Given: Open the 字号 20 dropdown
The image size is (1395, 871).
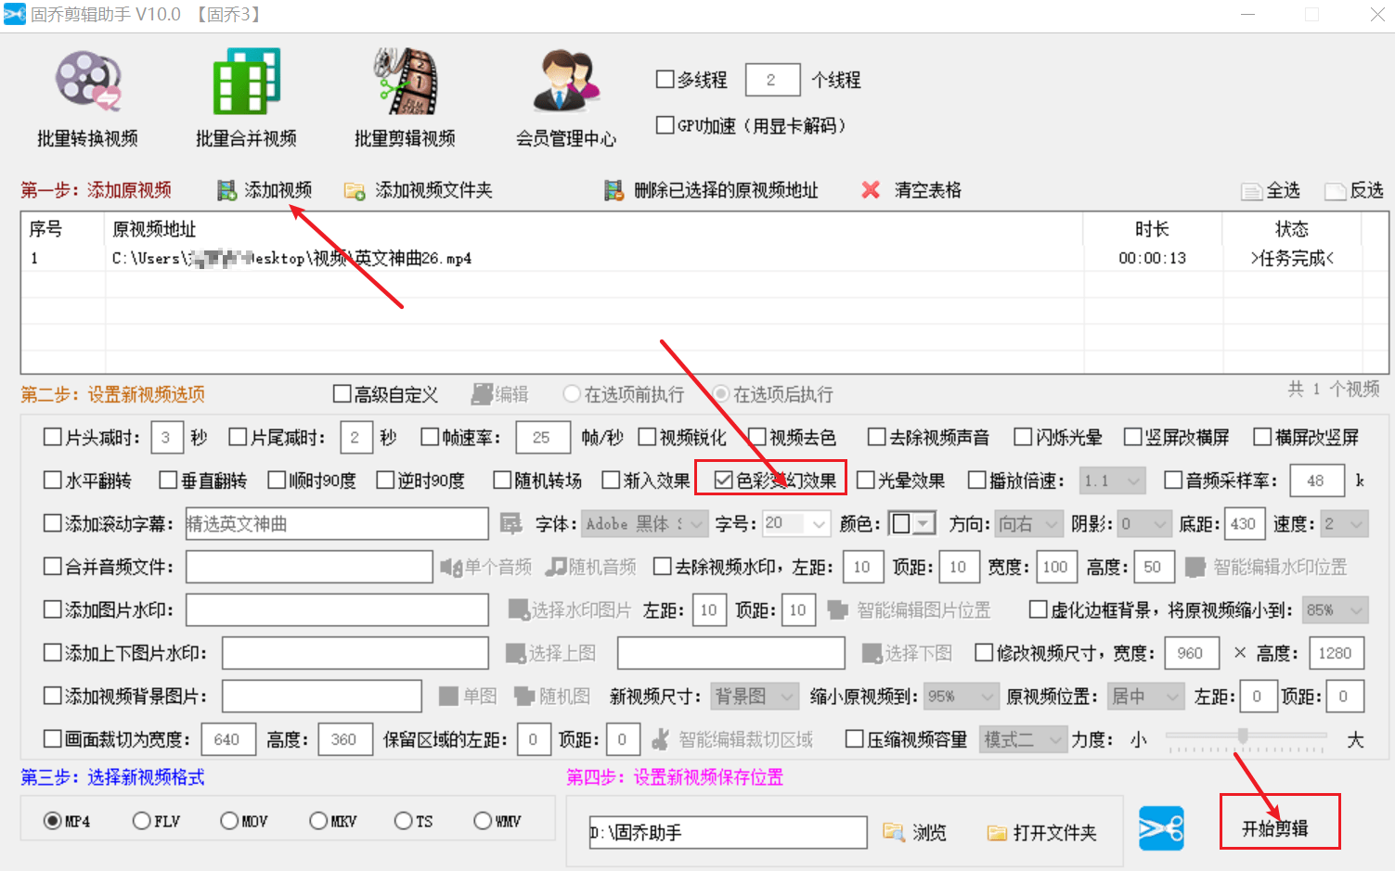Looking at the screenshot, I should [x=795, y=524].
